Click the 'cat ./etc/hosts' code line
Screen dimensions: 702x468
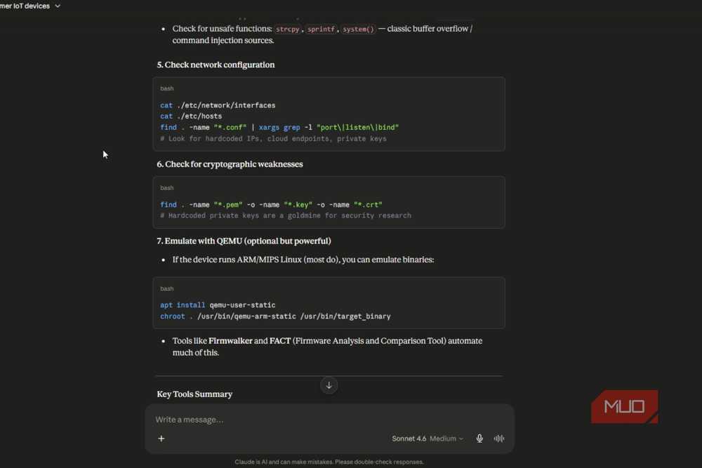pyautogui.click(x=191, y=116)
